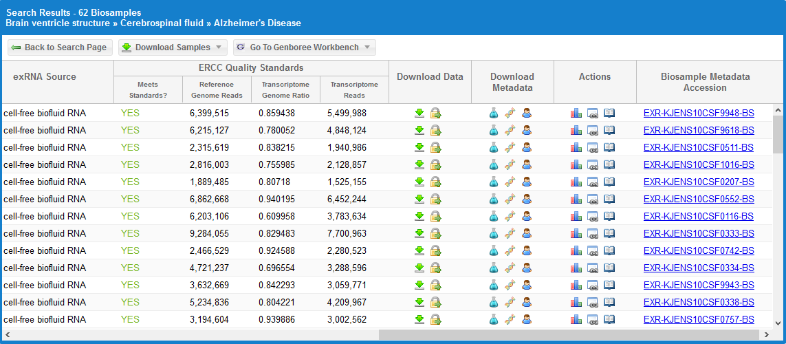The width and height of the screenshot is (786, 344).
Task: Click DNA helix icon in CSF1016 row
Action: click(510, 164)
